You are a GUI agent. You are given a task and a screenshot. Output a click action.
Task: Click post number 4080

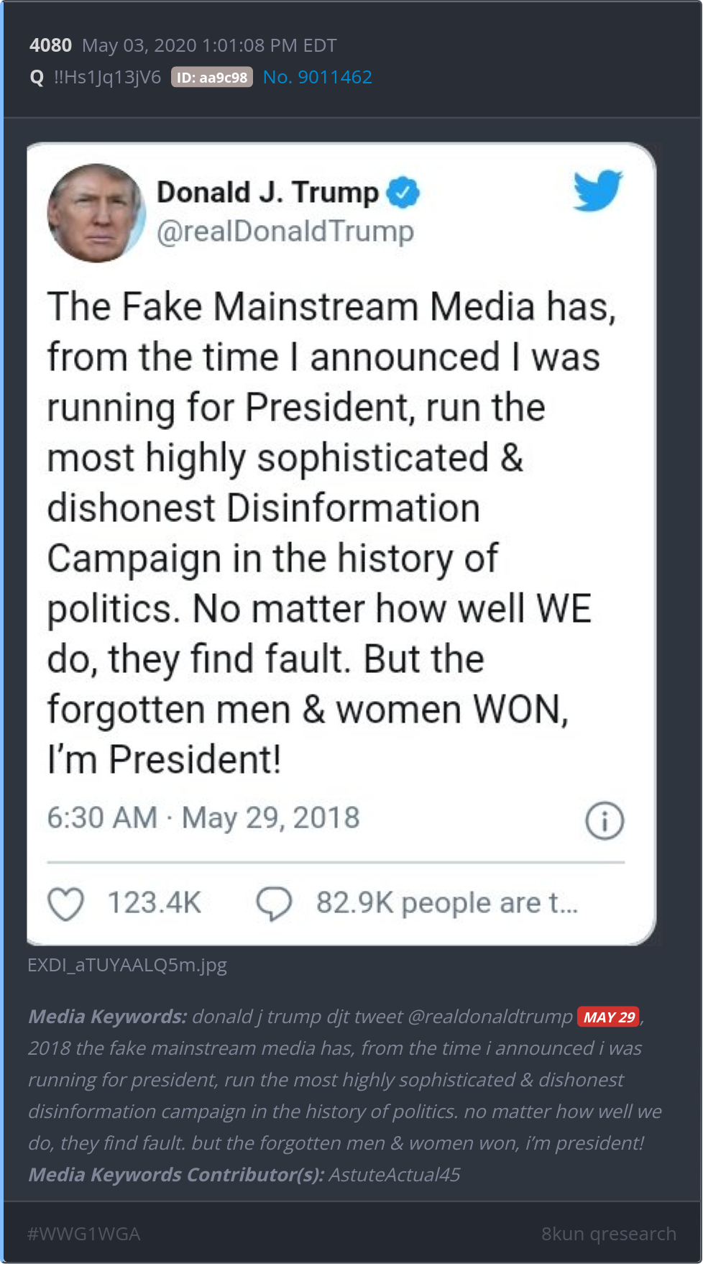point(50,45)
